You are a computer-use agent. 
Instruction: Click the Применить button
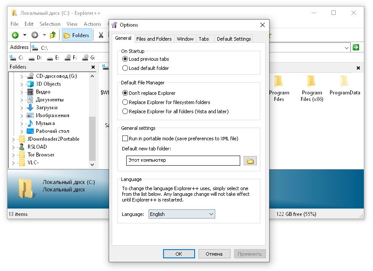pos(250,254)
